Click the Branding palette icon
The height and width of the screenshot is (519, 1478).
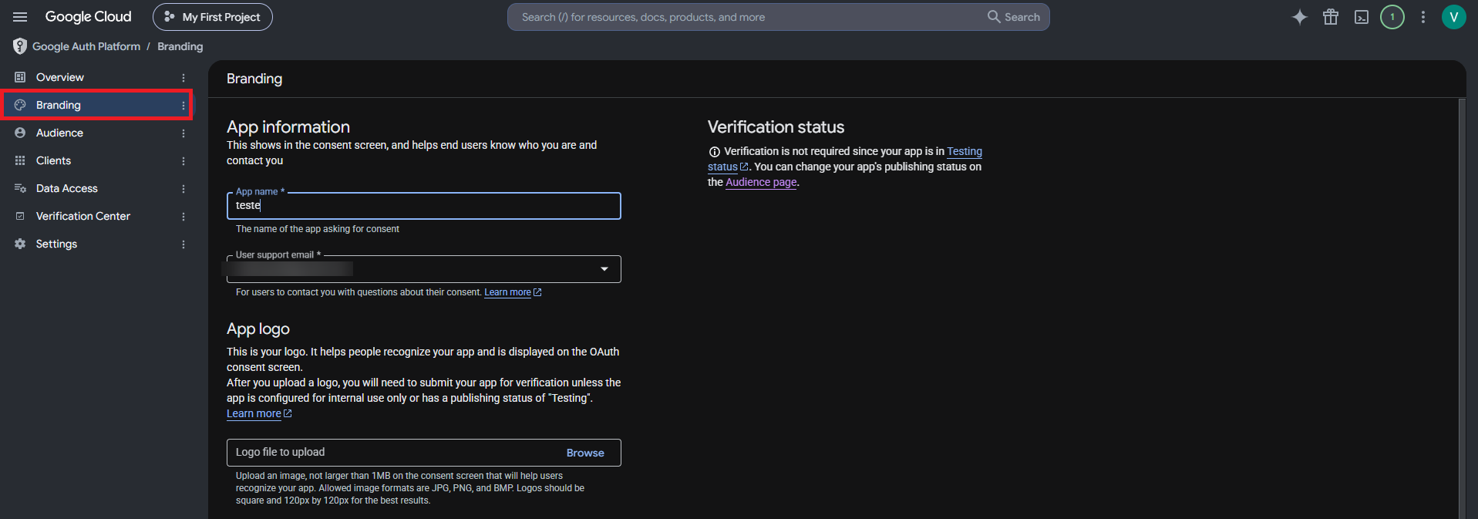coord(20,105)
